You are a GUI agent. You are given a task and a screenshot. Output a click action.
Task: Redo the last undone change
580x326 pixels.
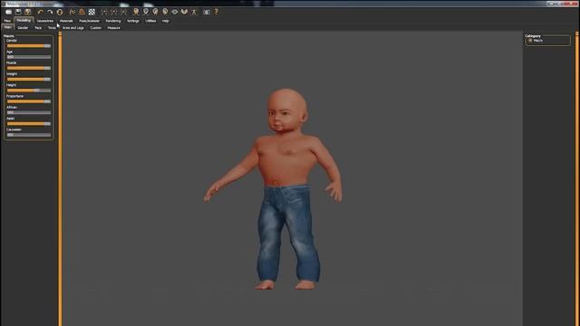(50, 12)
